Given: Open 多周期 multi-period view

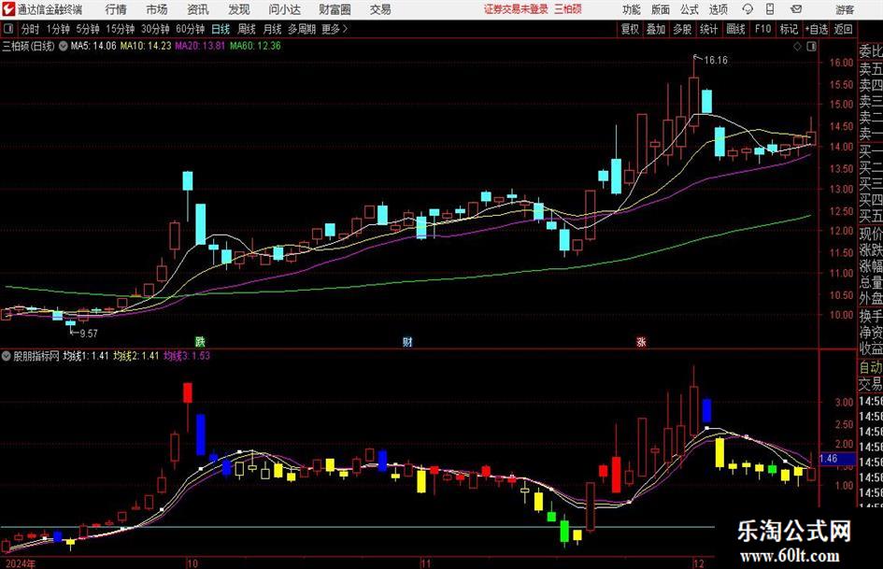Looking at the screenshot, I should [x=302, y=29].
